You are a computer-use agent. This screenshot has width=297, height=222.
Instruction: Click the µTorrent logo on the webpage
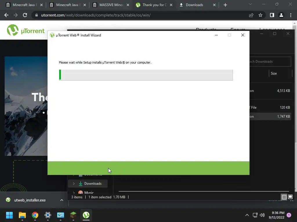(x=26, y=30)
